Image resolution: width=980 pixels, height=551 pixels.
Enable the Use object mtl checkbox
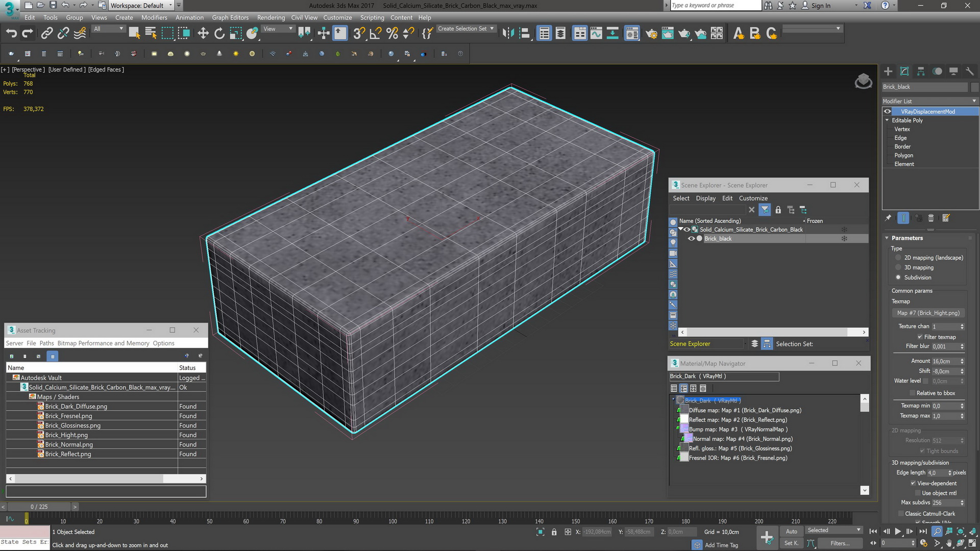pyautogui.click(x=918, y=493)
